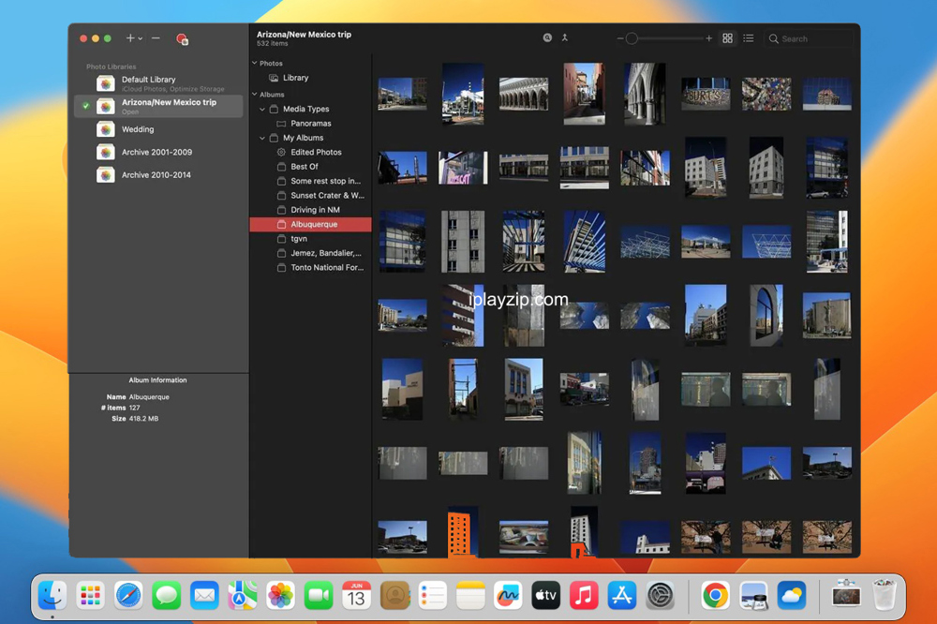Click the magnifier find icon in toolbar

pyautogui.click(x=547, y=38)
